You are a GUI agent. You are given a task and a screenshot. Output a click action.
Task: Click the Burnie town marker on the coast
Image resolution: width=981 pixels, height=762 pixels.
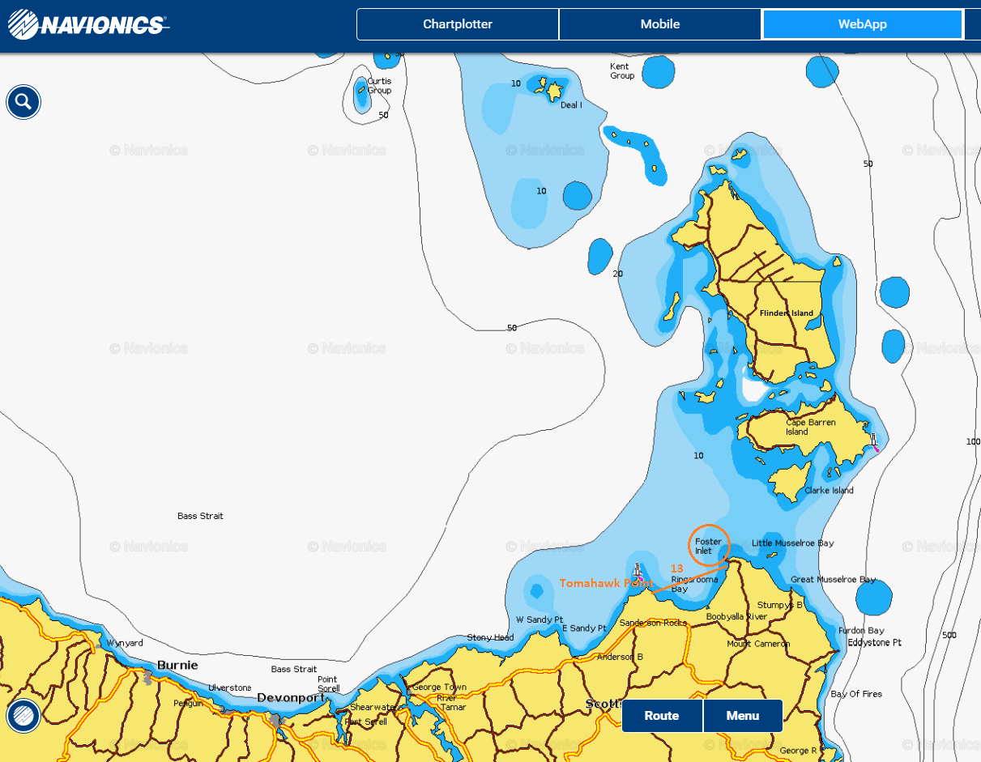147,677
